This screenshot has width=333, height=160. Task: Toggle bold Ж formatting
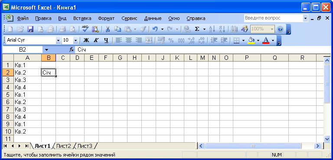[x=86, y=40]
